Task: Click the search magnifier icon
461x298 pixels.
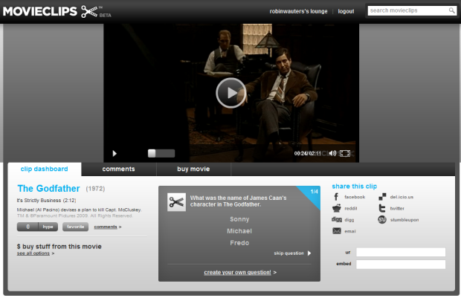Action: tap(451, 11)
